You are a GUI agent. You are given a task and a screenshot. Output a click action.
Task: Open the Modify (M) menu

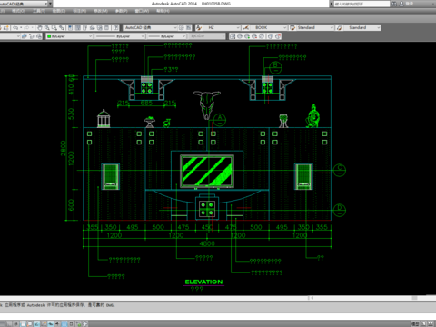tap(101, 11)
